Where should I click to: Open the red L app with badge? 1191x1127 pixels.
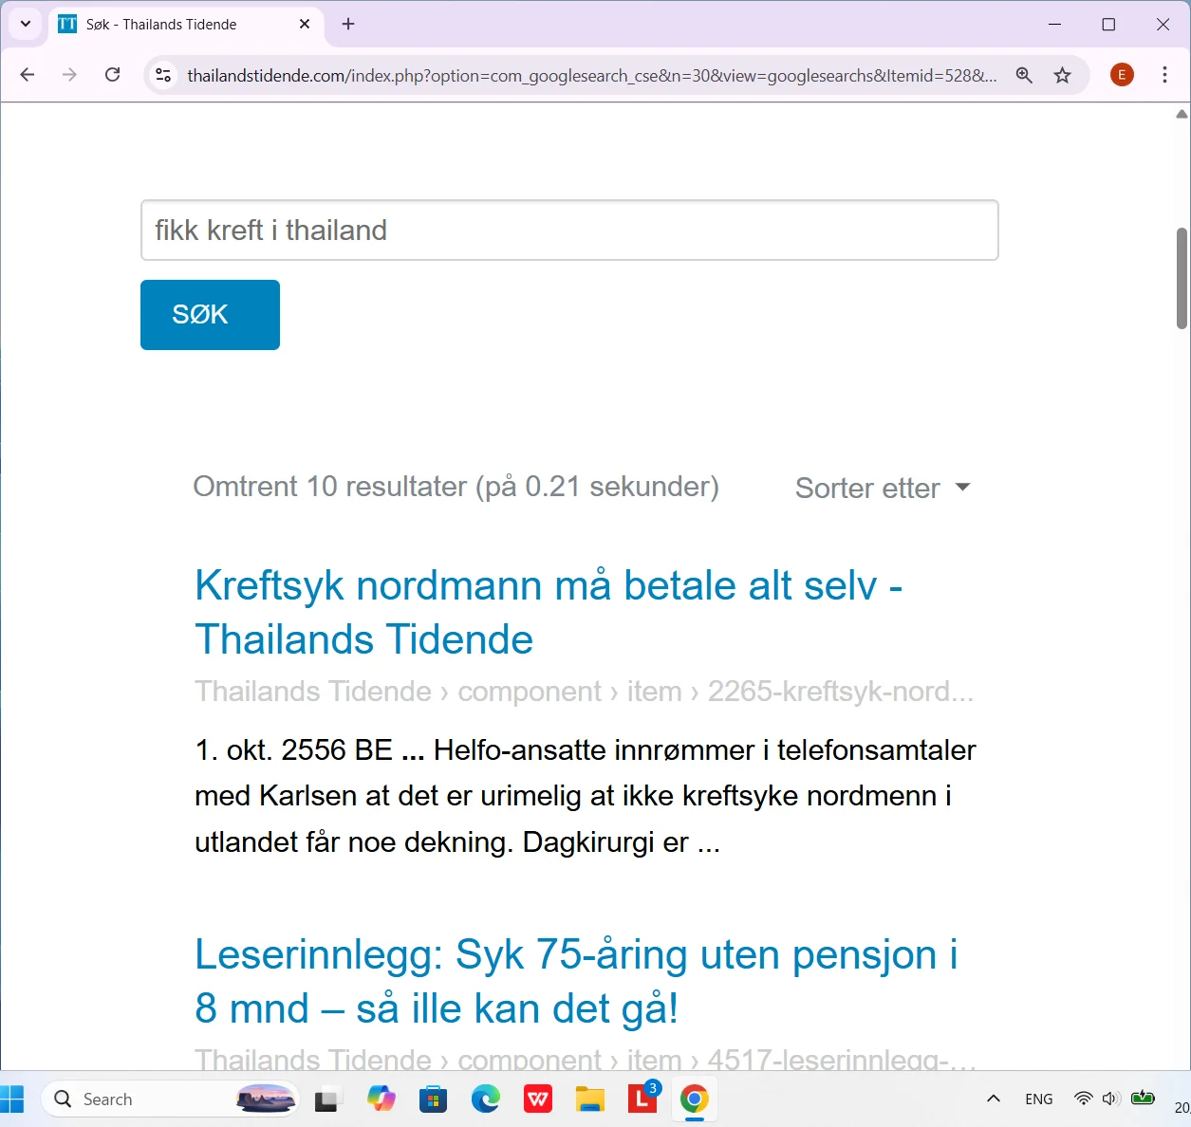coord(642,1099)
